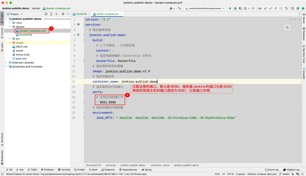Screen dimensions: 306x176
Task: Click the grey Stop square in toolbar
Action: click(253, 8)
